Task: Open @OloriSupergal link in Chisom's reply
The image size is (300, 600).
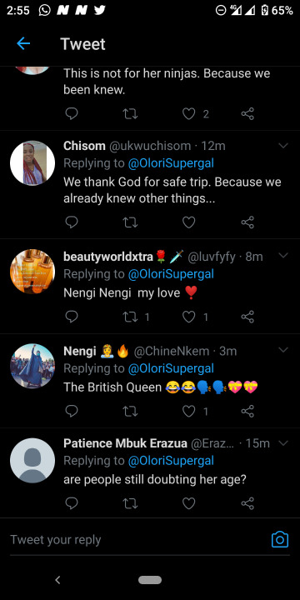Action: tap(171, 163)
